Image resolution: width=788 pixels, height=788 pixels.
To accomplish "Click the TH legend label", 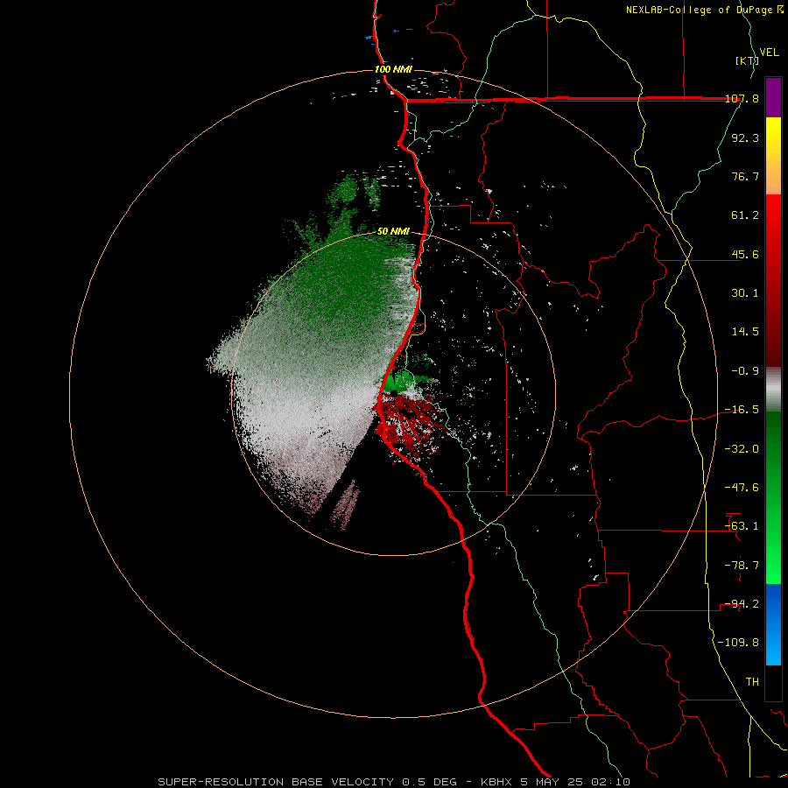I will coord(752,682).
